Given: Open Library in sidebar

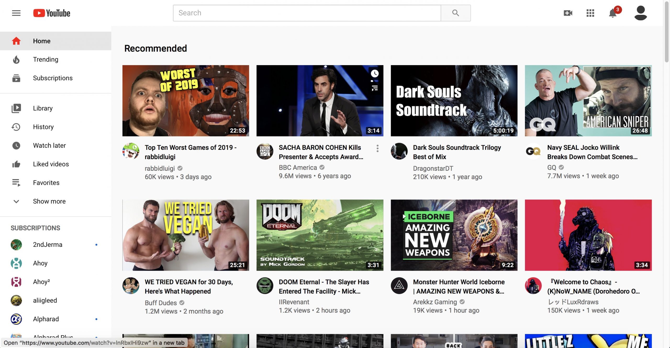Looking at the screenshot, I should [55, 108].
